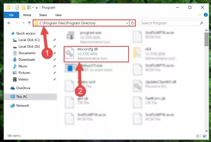Click the pin icon beside Pictures
This screenshot has height=142, width=211.
(x=54, y=73)
